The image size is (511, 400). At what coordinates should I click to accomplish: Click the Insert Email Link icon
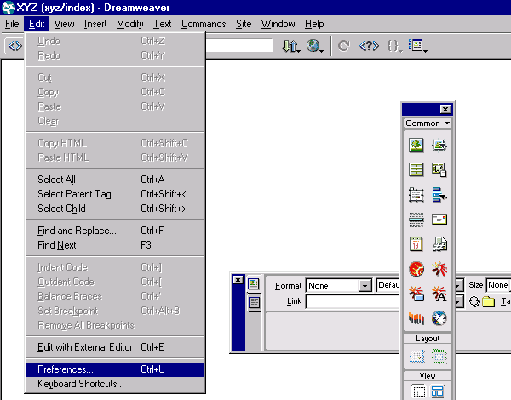439,220
